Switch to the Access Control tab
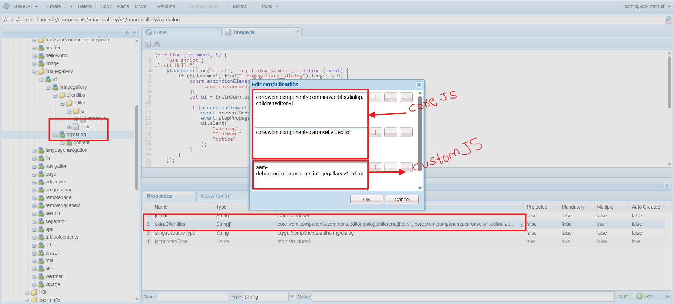Image resolution: width=674 pixels, height=304 pixels. point(216,196)
